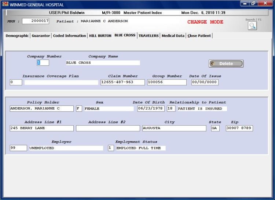
Task: Open the Medical Data tab
Action: [173, 36]
